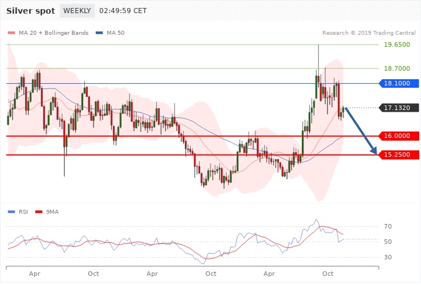Click the MA 50 legend swatch
This screenshot has height=285, width=421.
pos(99,32)
